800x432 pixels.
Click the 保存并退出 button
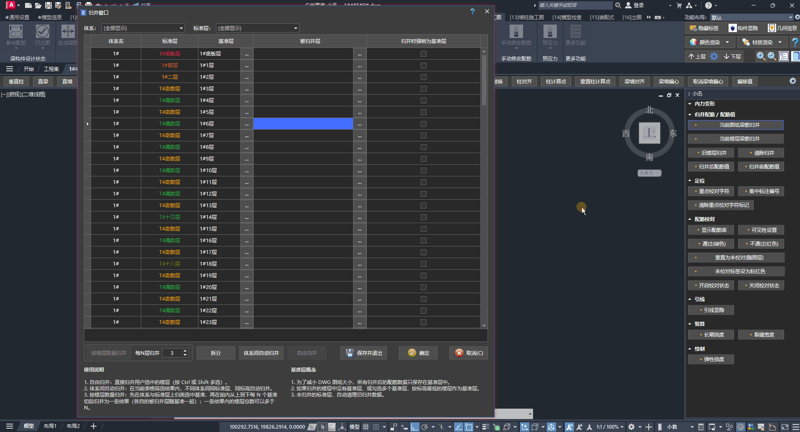coord(363,353)
